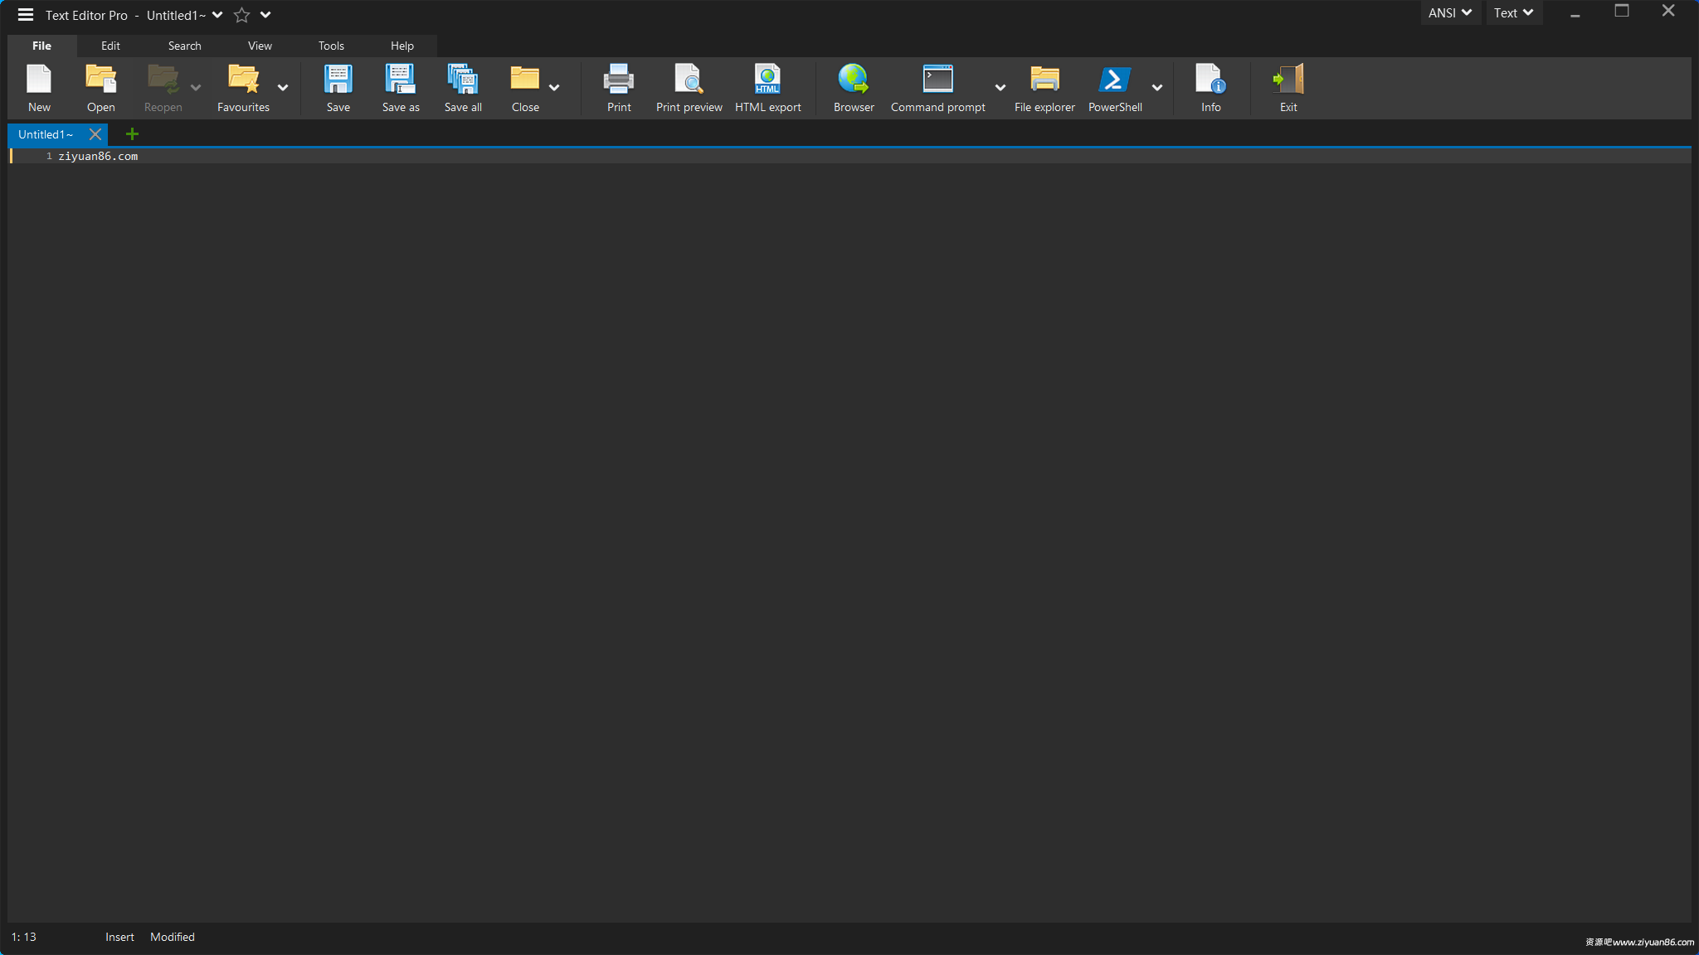Add a new tab with plus button
The image size is (1699, 955).
[x=132, y=134]
